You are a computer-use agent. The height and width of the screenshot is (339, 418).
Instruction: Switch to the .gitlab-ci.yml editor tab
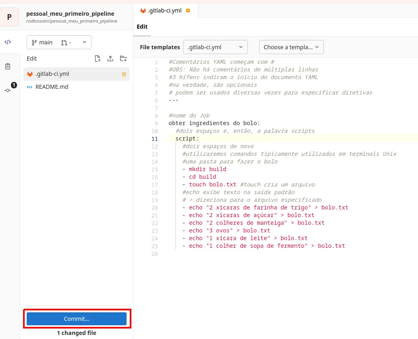coord(166,10)
